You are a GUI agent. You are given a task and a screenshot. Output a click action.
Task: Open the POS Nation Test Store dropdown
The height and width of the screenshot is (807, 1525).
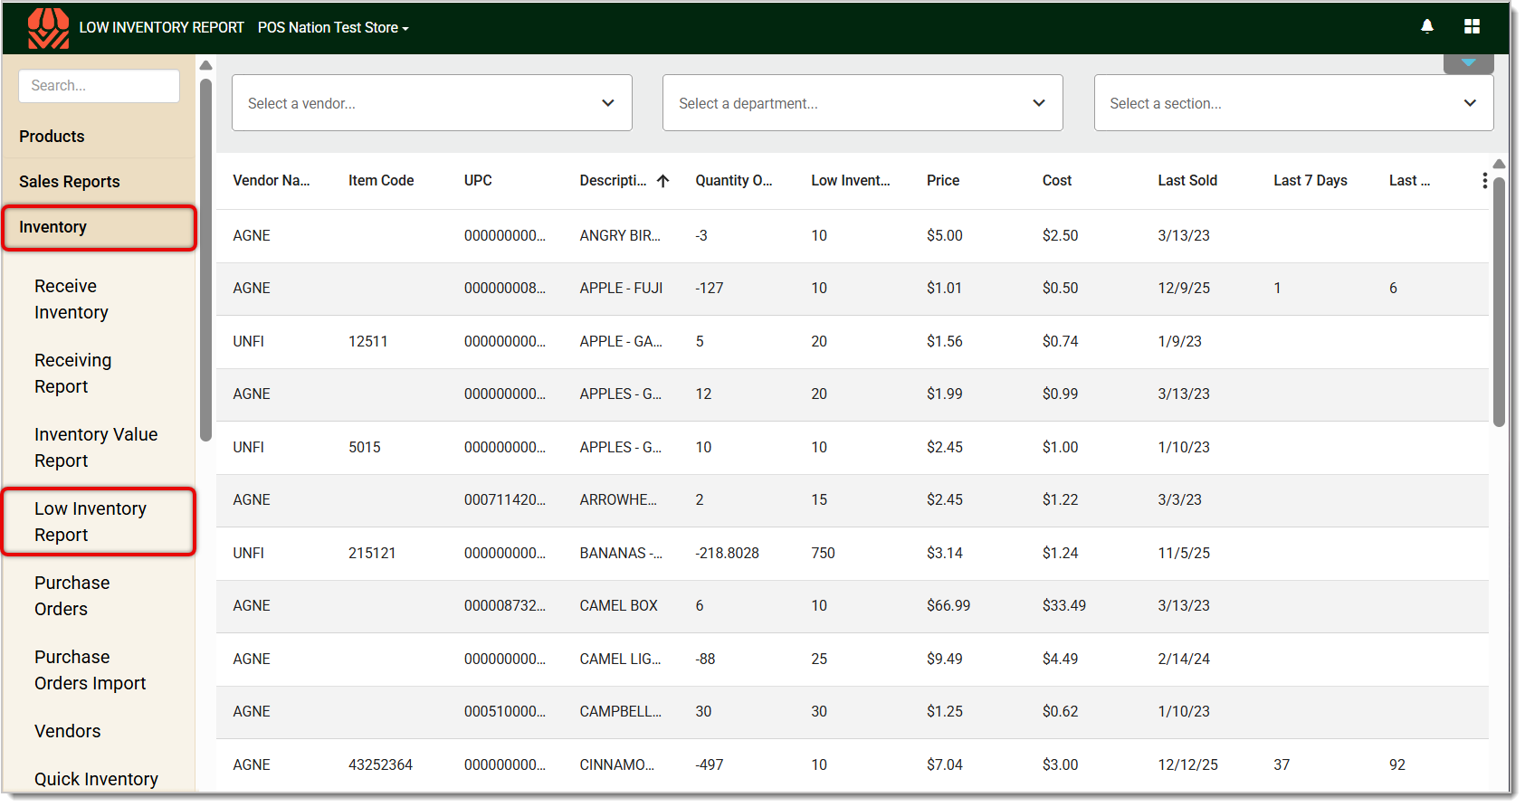(333, 28)
